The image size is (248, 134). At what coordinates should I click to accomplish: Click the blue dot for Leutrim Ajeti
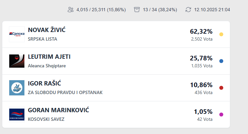(221, 61)
